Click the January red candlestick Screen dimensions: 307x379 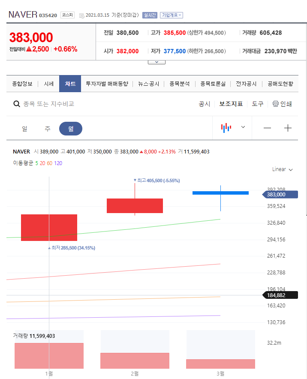click(49, 228)
